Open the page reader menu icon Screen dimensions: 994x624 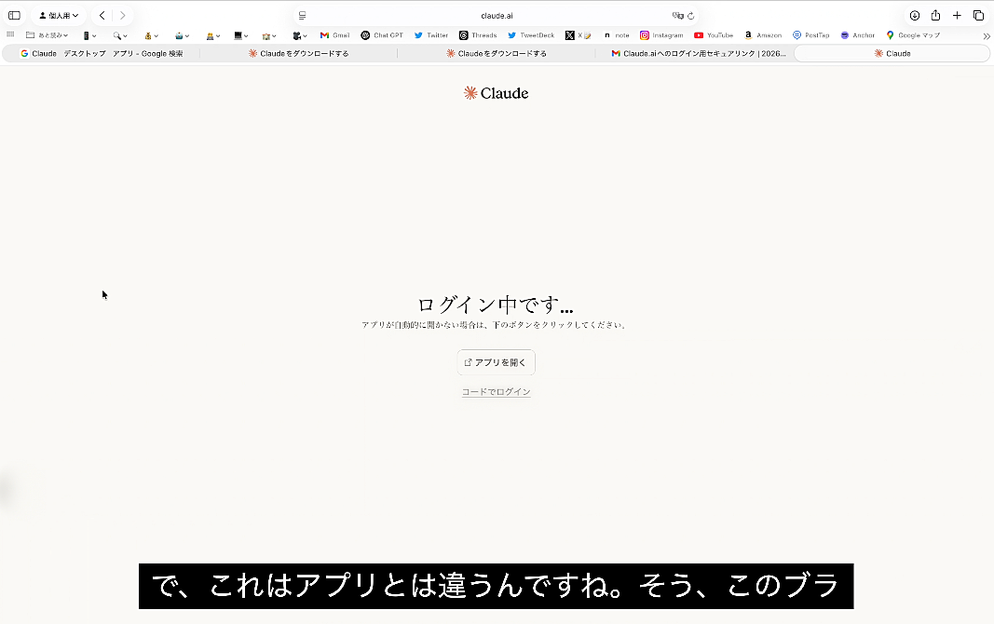[302, 16]
